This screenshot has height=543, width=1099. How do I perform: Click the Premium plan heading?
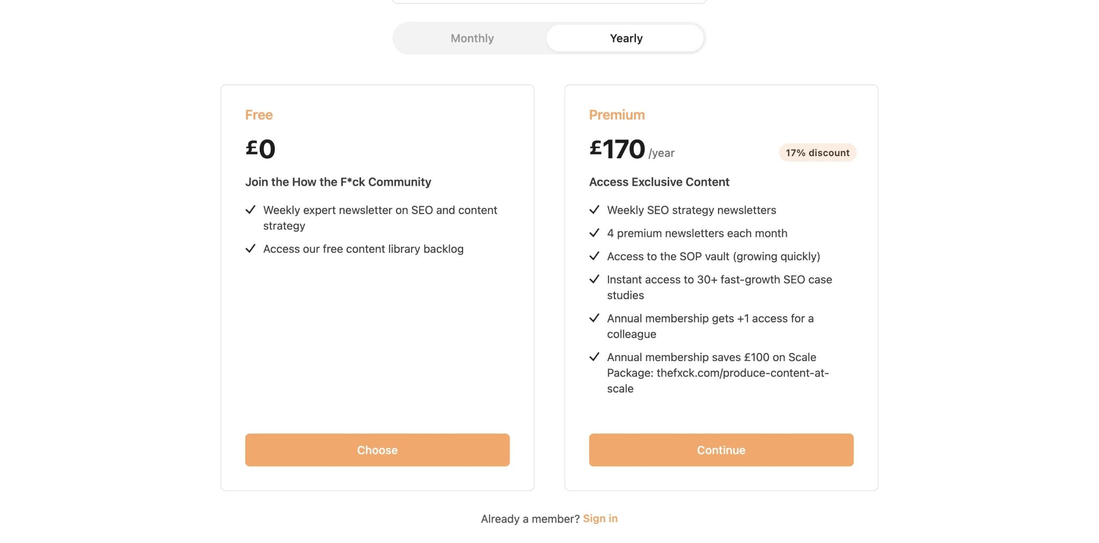tap(617, 115)
